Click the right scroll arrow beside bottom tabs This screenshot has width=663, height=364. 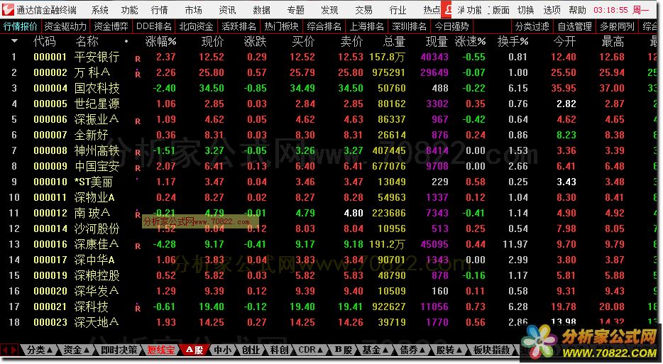click(14, 350)
